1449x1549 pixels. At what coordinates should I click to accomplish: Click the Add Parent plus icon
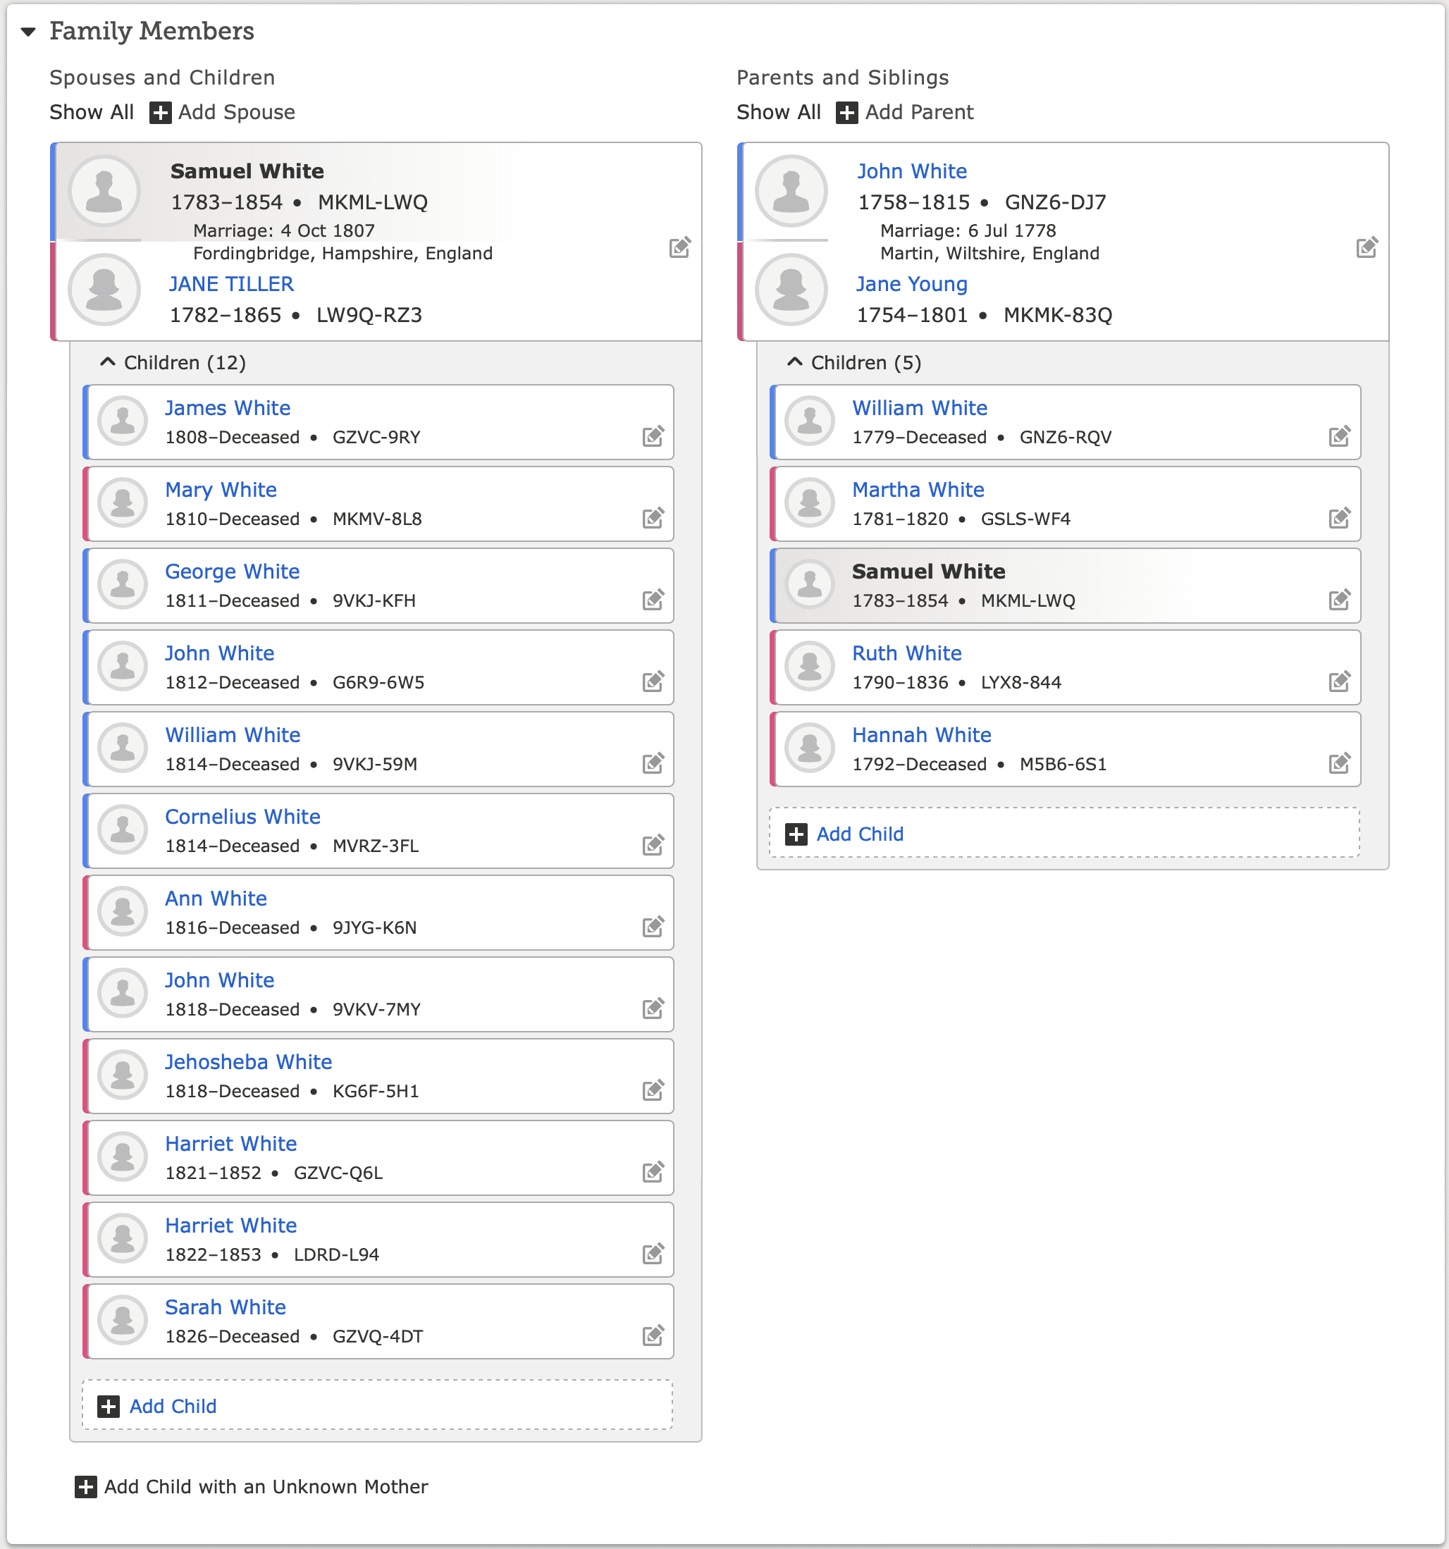847,112
